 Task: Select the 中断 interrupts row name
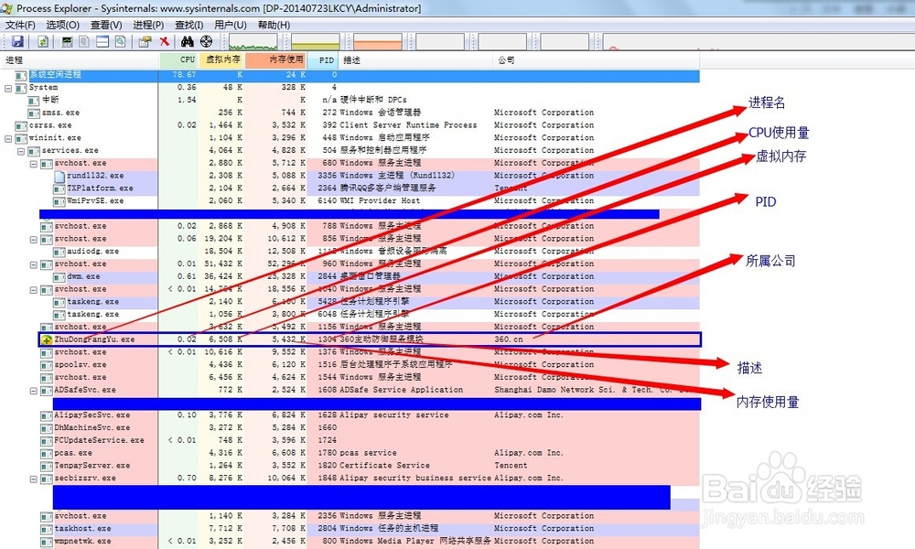pyautogui.click(x=50, y=101)
